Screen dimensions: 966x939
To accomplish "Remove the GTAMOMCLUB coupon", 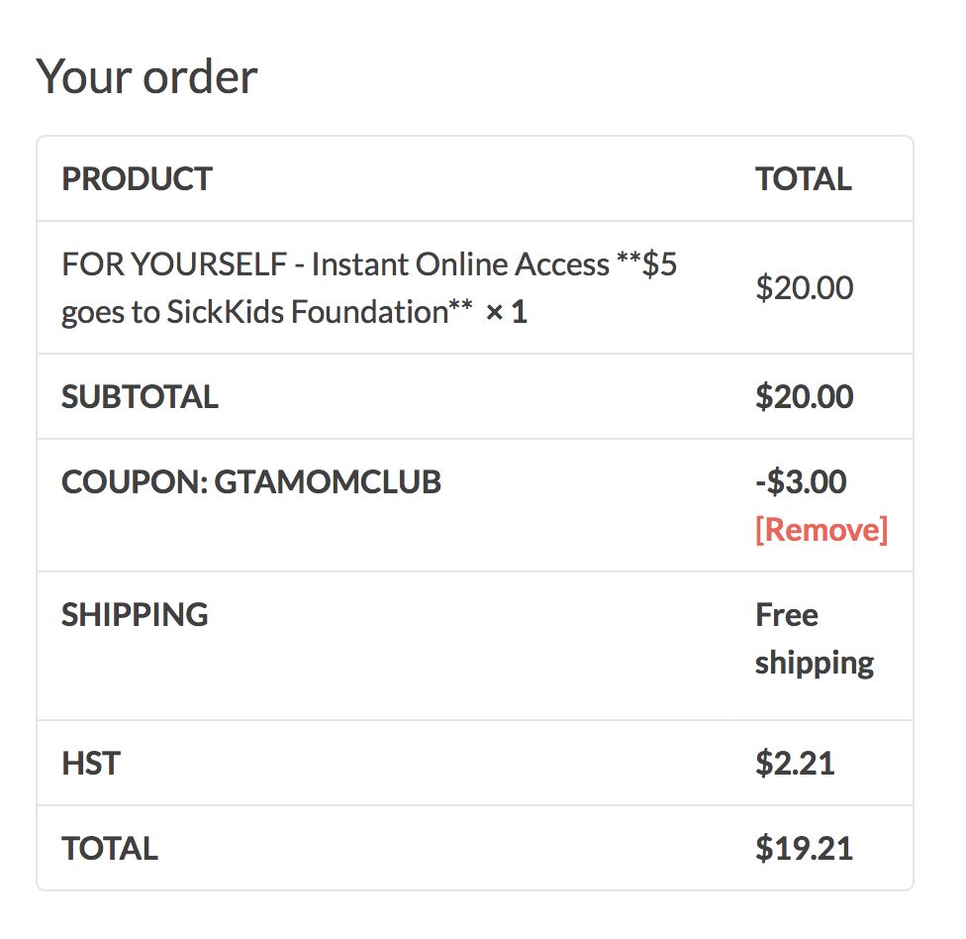I will click(821, 530).
